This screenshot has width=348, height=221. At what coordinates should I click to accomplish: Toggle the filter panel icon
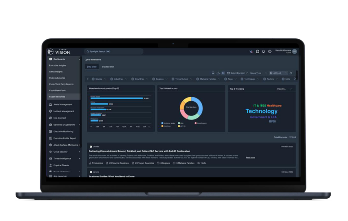pyautogui.click(x=223, y=73)
